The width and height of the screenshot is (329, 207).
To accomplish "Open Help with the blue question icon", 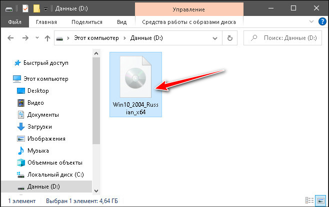I will coord(322,21).
